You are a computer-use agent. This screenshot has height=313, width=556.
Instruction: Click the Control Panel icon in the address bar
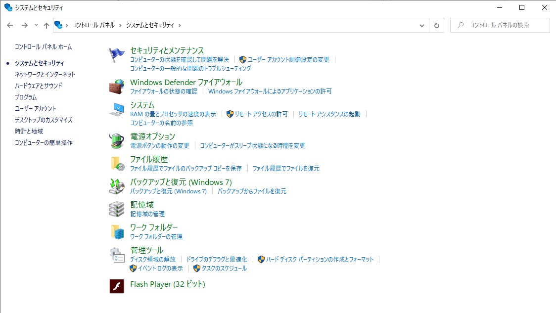58,25
